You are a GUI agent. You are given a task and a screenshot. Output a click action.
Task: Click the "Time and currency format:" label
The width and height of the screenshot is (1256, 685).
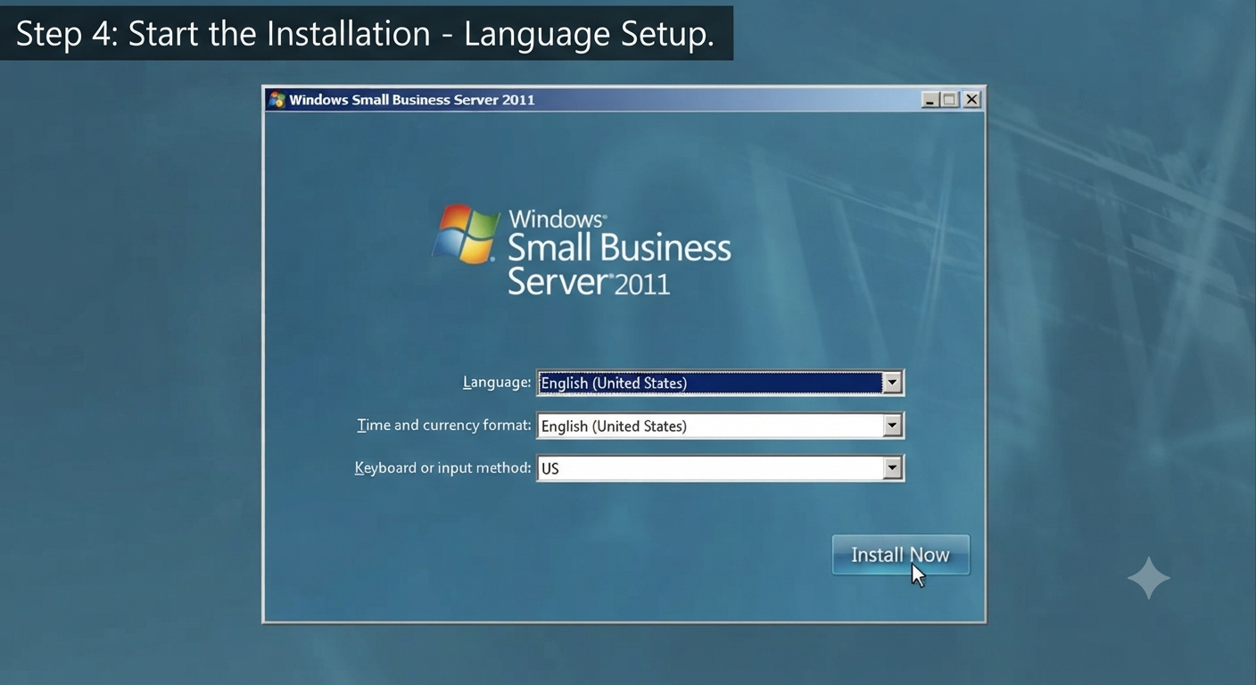point(444,425)
